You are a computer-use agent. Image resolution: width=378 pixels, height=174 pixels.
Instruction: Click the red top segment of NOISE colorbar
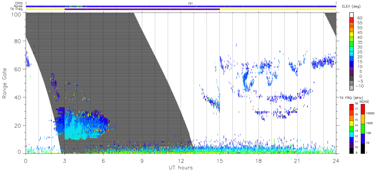click(363, 109)
